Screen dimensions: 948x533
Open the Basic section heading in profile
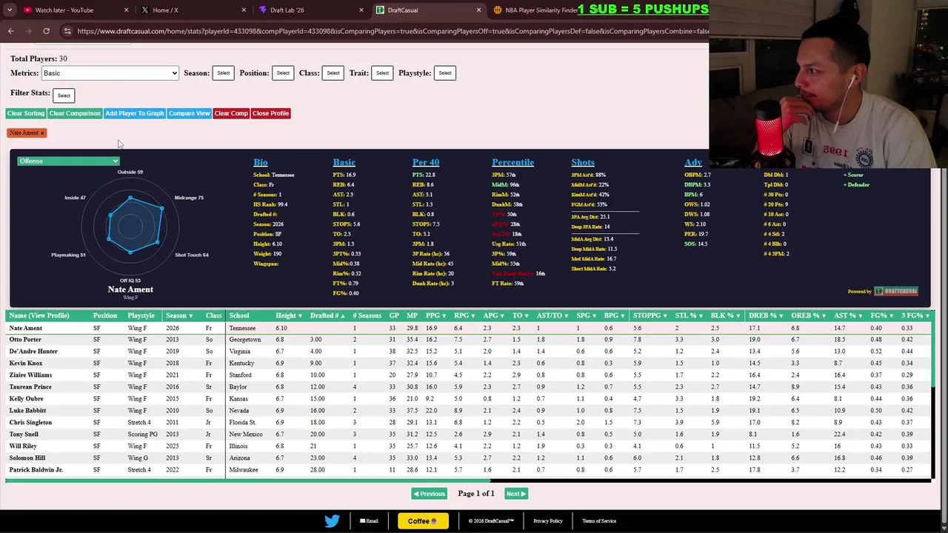pyautogui.click(x=344, y=162)
